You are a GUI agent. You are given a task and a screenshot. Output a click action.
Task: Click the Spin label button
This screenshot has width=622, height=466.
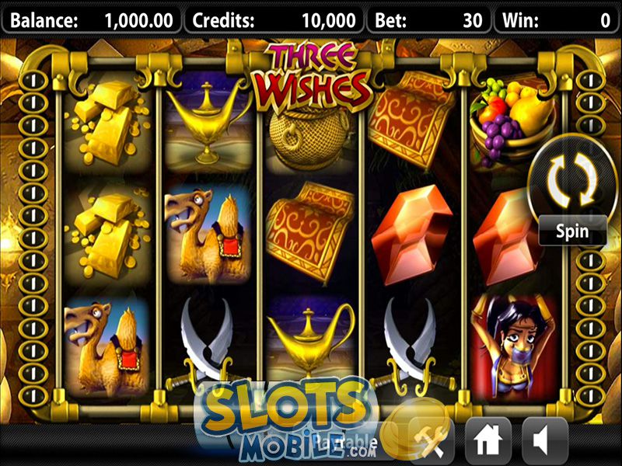[572, 231]
